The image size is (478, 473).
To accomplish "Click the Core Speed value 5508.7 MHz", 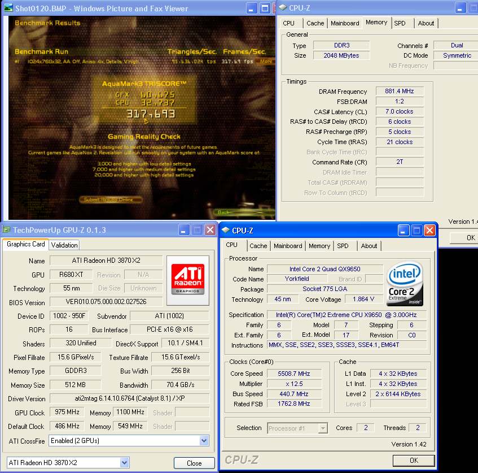I will pos(294,374).
